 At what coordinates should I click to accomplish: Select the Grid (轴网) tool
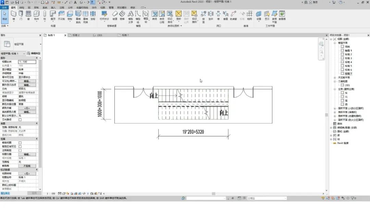tap(249, 15)
